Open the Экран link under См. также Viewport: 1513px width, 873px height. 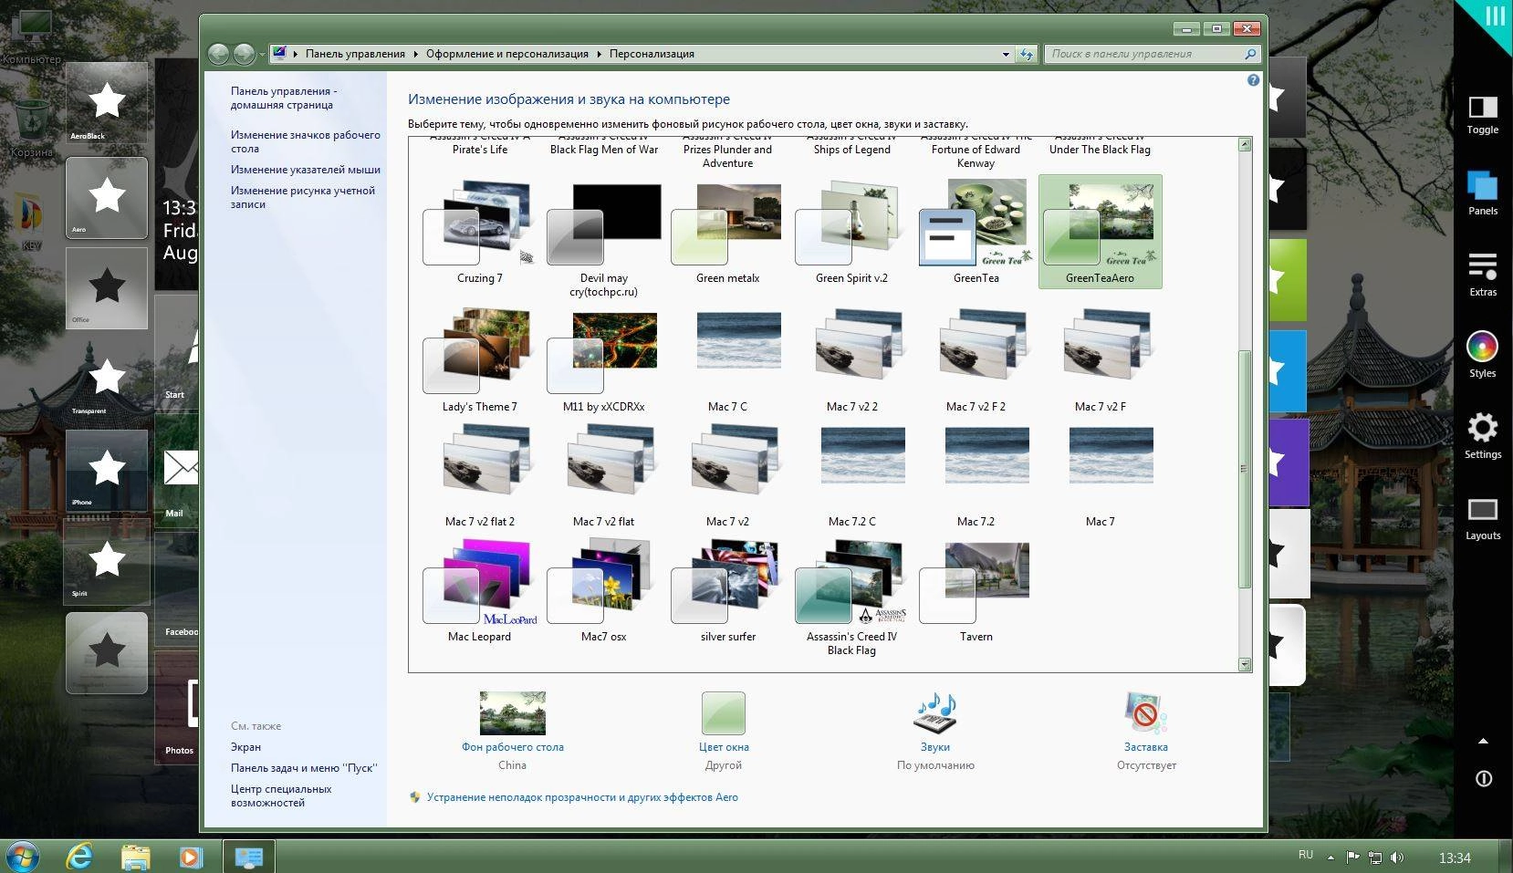[x=245, y=746]
